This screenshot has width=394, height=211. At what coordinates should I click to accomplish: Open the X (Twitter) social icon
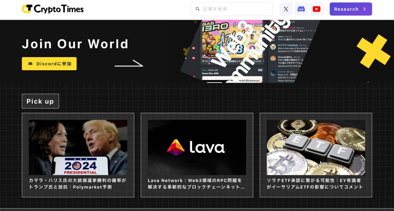coord(286,9)
